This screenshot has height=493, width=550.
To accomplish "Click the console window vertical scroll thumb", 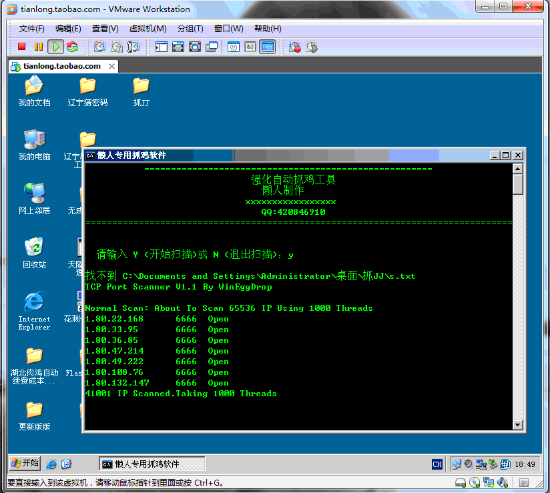I will pyautogui.click(x=518, y=184).
